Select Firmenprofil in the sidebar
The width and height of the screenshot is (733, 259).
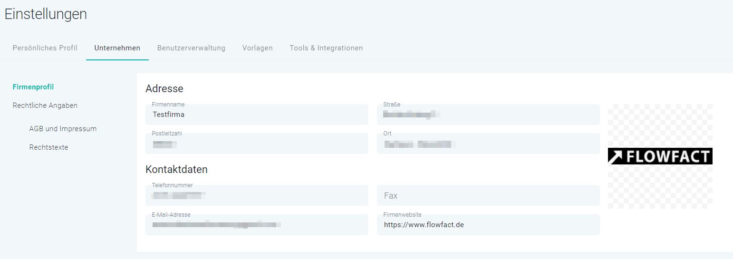(x=33, y=87)
